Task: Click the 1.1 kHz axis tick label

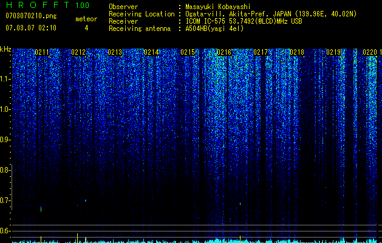Action: click(x=5, y=79)
